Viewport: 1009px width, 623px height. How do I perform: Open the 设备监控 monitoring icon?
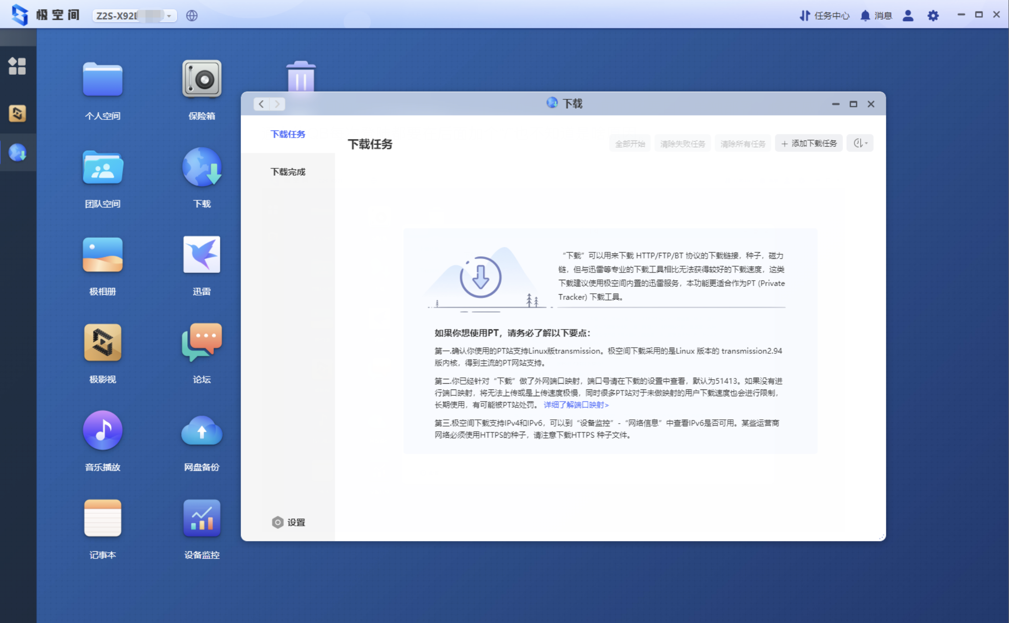pos(201,519)
